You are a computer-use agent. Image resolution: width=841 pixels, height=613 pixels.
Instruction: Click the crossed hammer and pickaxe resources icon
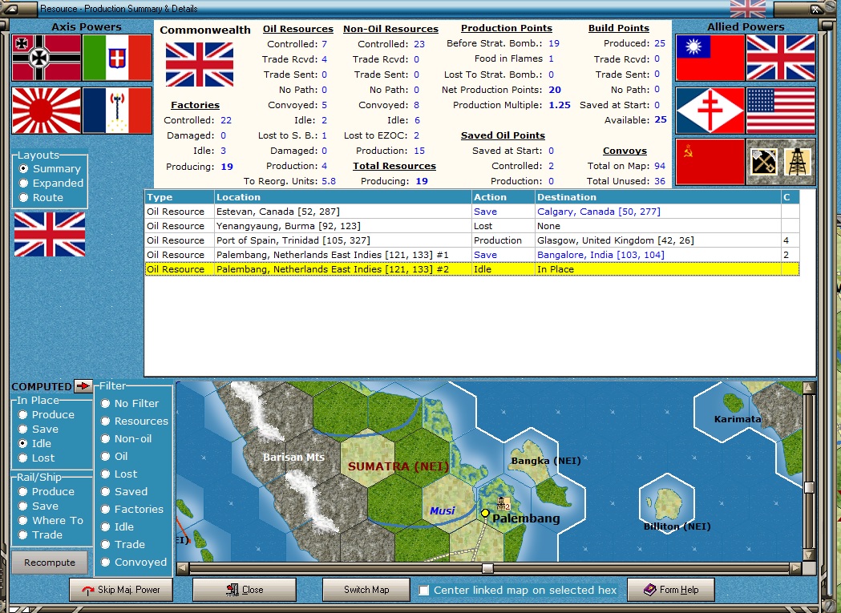[x=764, y=162]
